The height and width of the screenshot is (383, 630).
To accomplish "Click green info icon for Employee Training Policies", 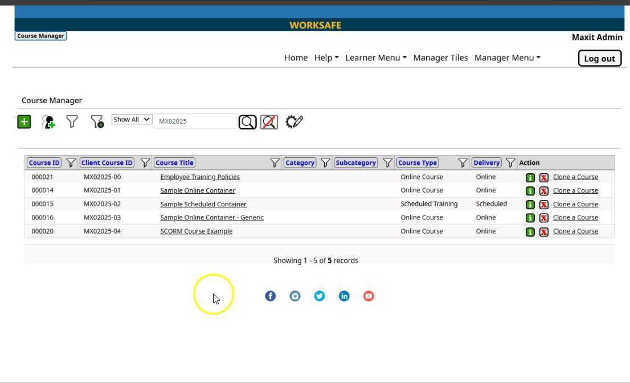I will [530, 177].
